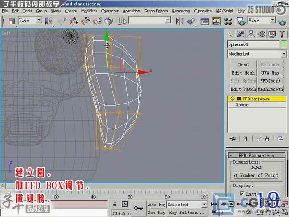
Task: Toggle the Angle Snap tool
Action: coord(74,21)
